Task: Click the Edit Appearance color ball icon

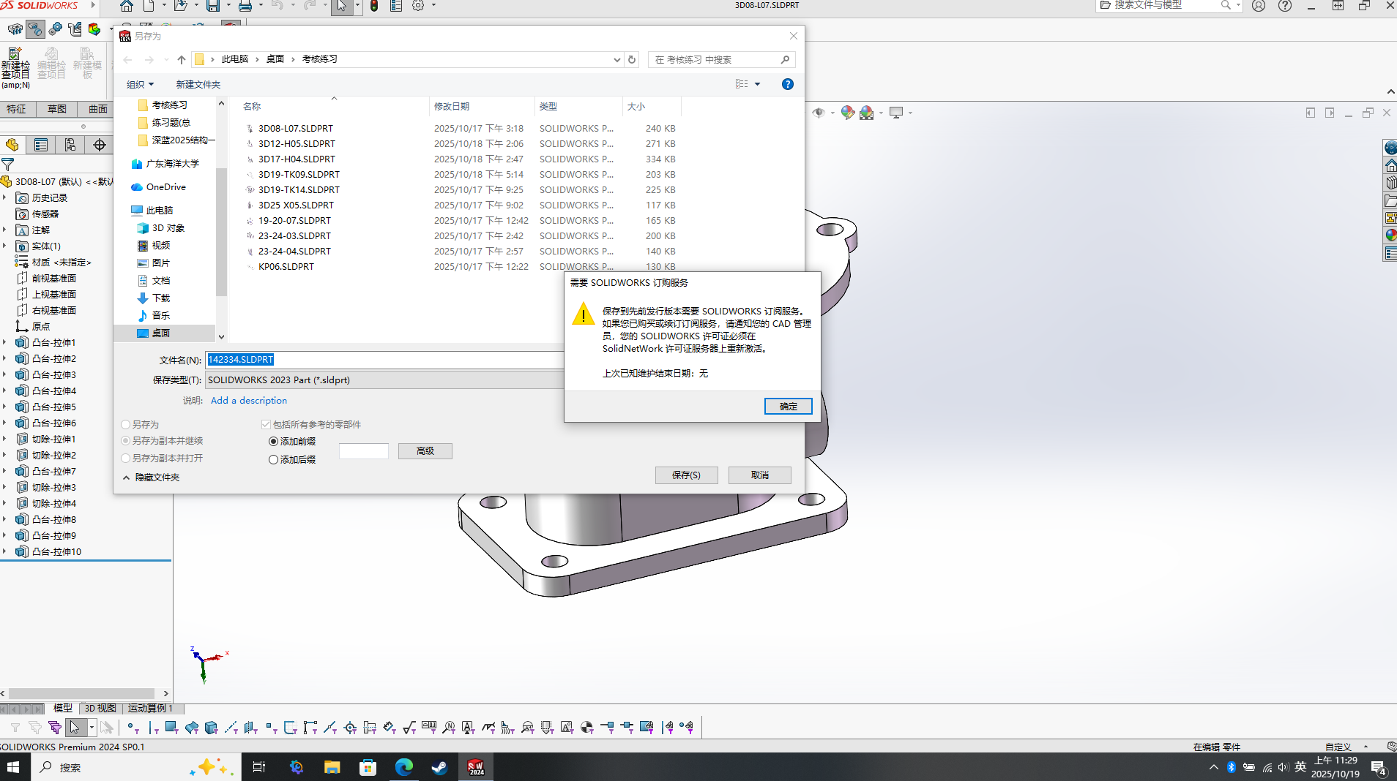Action: tap(848, 113)
